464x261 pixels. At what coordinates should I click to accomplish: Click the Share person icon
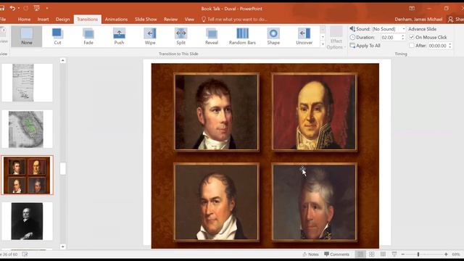[450, 20]
